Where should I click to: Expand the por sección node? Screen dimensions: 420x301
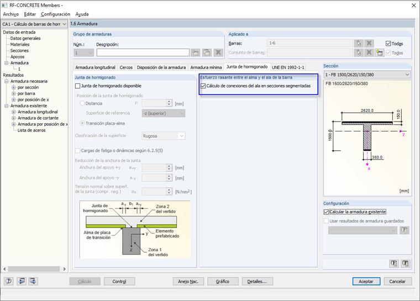tap(13, 87)
